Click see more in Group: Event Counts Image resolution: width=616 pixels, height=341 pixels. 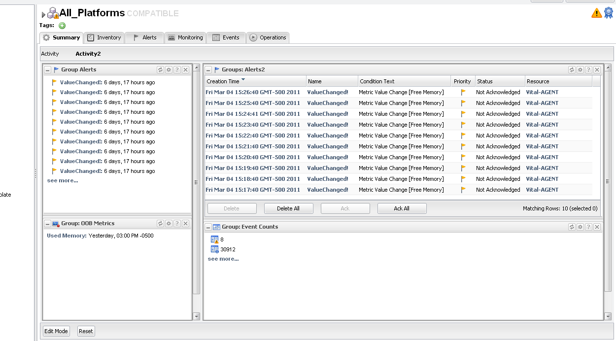pos(223,259)
